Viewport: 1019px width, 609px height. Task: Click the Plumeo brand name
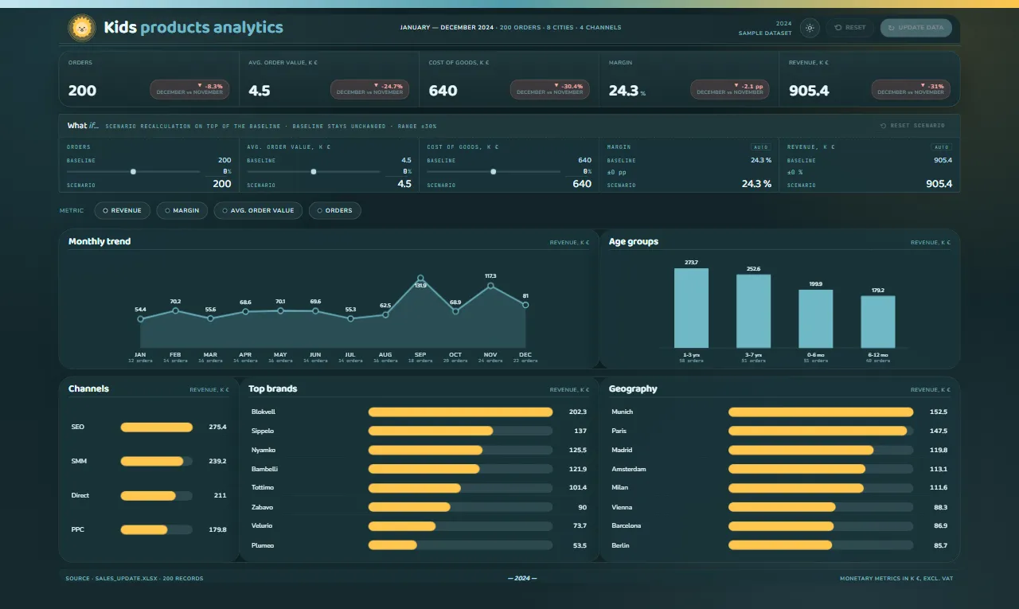[263, 545]
